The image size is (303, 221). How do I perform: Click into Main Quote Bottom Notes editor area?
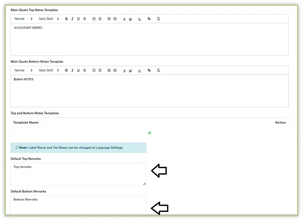click(150, 91)
